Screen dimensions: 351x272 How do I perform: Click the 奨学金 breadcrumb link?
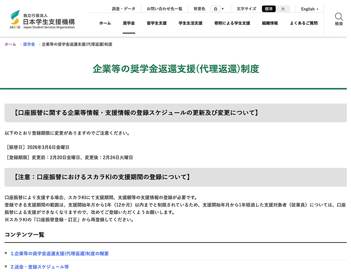tap(29, 44)
